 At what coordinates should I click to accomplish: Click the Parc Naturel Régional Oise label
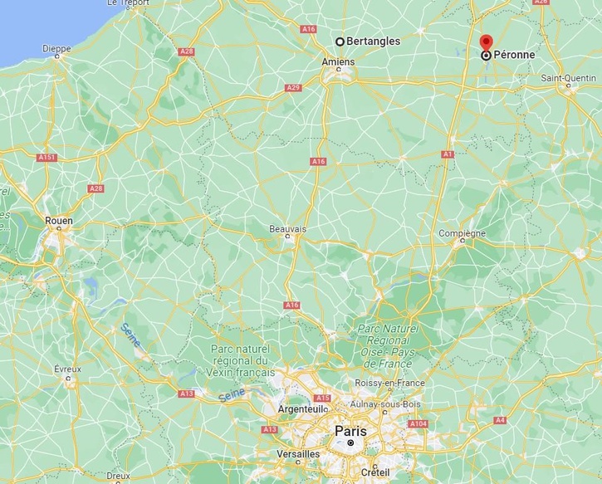coord(388,346)
